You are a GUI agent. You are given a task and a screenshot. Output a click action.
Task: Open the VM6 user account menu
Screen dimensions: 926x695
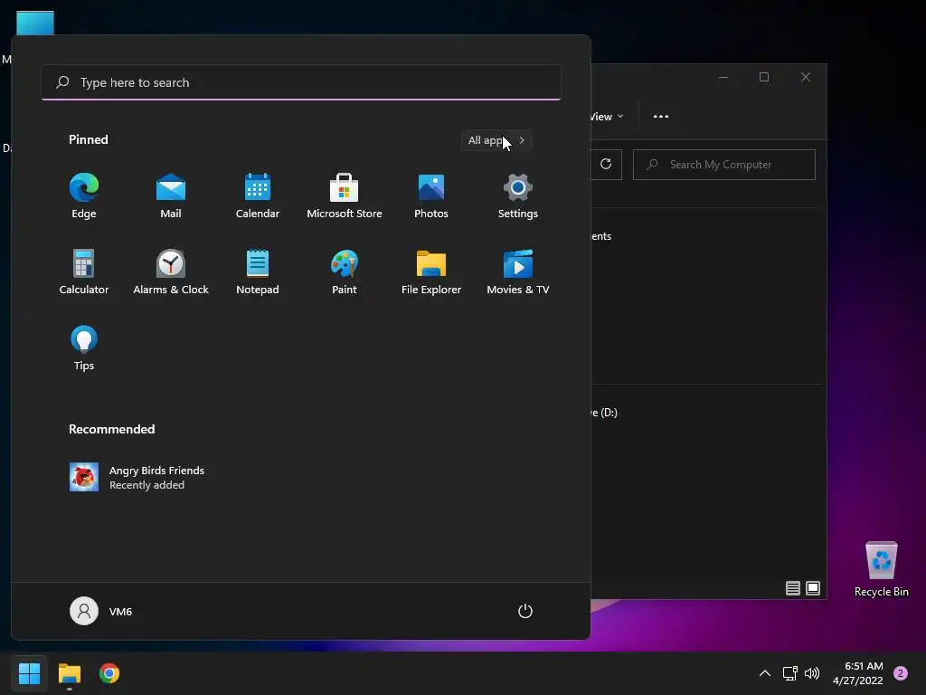click(x=101, y=611)
